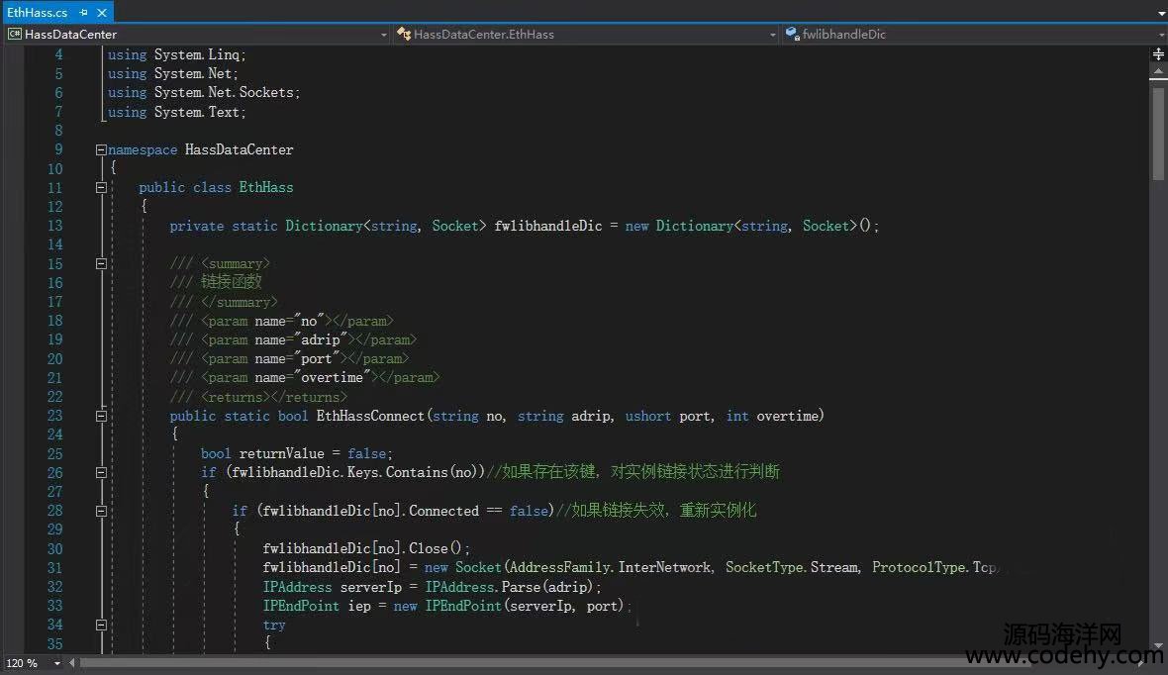Click line number 23 in the margin

click(x=55, y=416)
